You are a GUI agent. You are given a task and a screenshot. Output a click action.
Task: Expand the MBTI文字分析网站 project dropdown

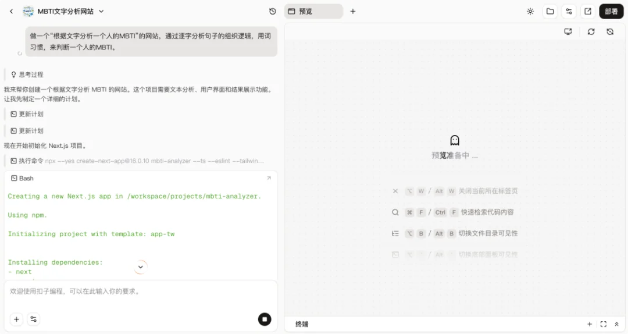tap(101, 11)
